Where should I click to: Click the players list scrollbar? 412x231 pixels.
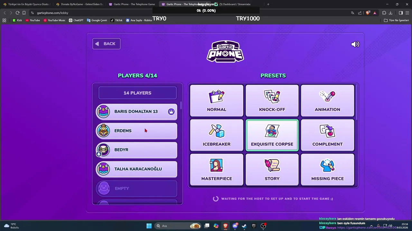(x=181, y=105)
